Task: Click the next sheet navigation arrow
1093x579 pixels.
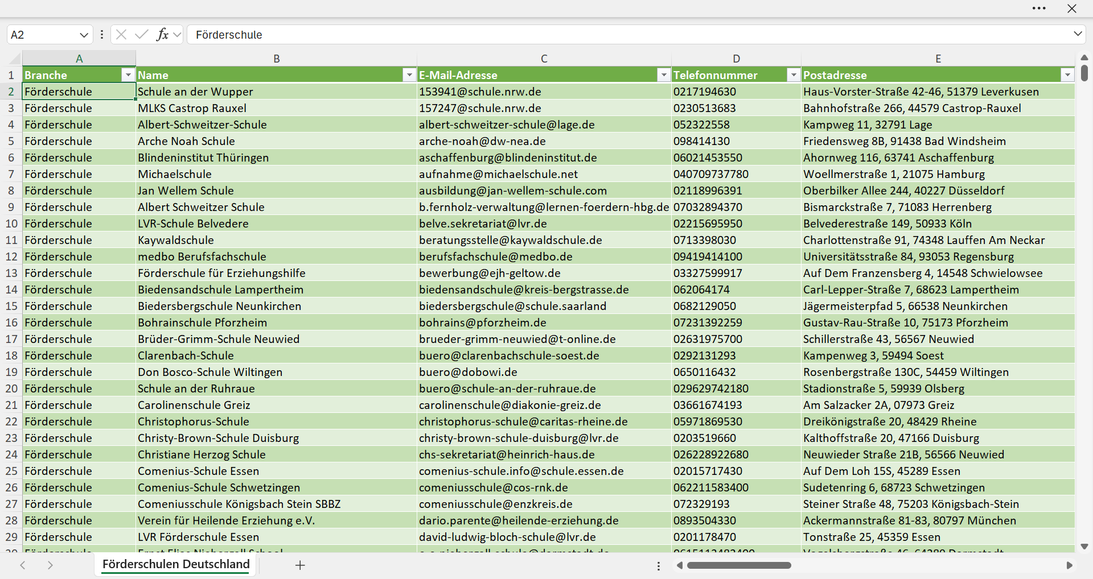Action: point(50,565)
